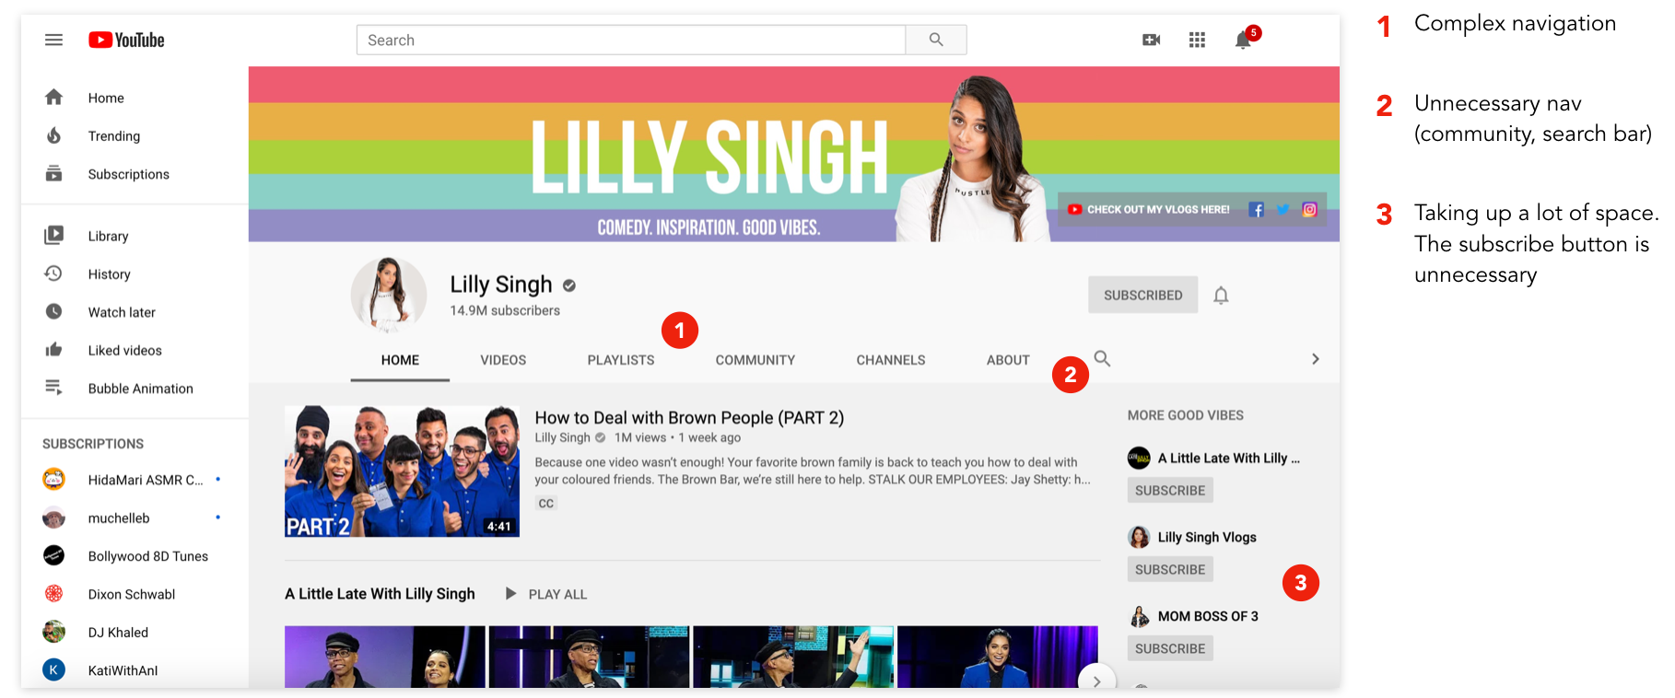The width and height of the screenshot is (1675, 698).
Task: Click the Dixon Schwabl avatar
Action: [53, 594]
